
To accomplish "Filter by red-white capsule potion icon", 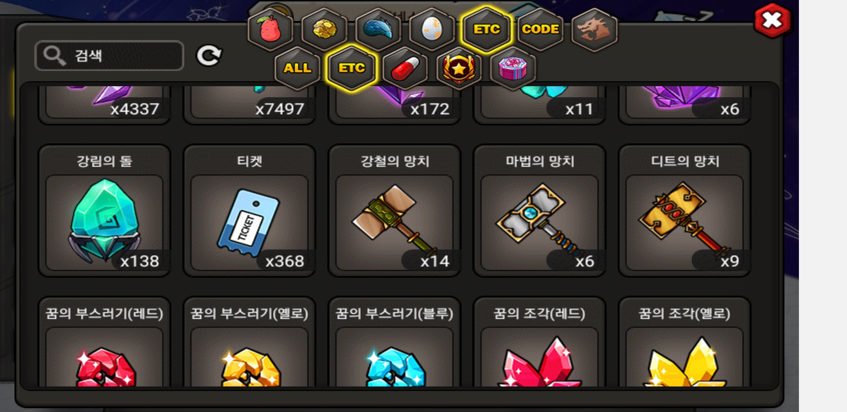I will (x=405, y=68).
